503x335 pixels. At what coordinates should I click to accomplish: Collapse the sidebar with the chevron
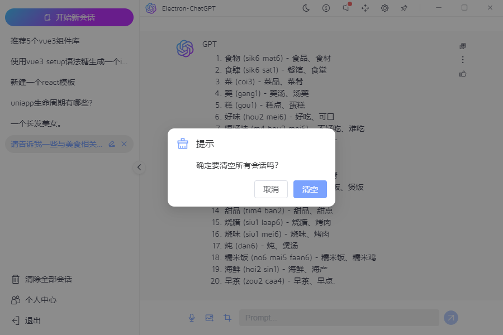pos(139,167)
